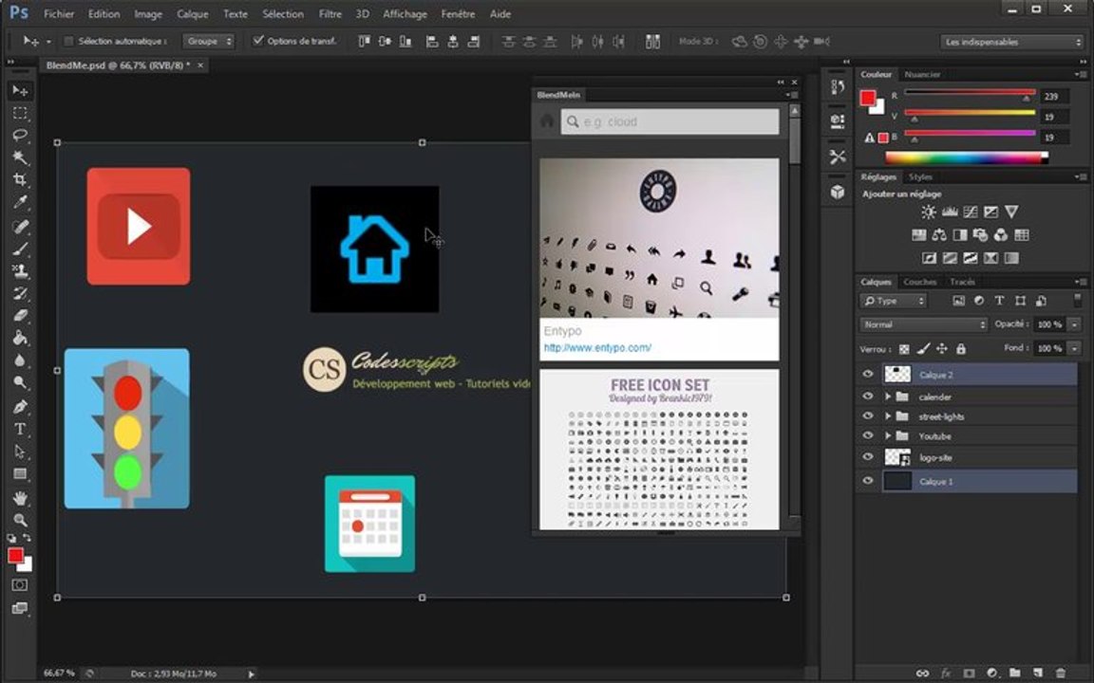Expand the Youtube group

[x=888, y=435]
